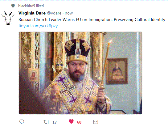Click the @vdare handle
The width and height of the screenshot is (168, 127).
tap(54, 13)
